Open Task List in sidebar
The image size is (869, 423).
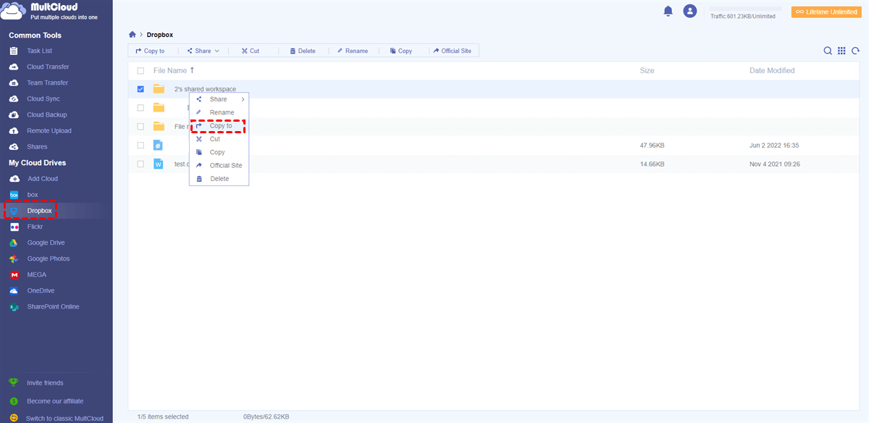tap(40, 51)
